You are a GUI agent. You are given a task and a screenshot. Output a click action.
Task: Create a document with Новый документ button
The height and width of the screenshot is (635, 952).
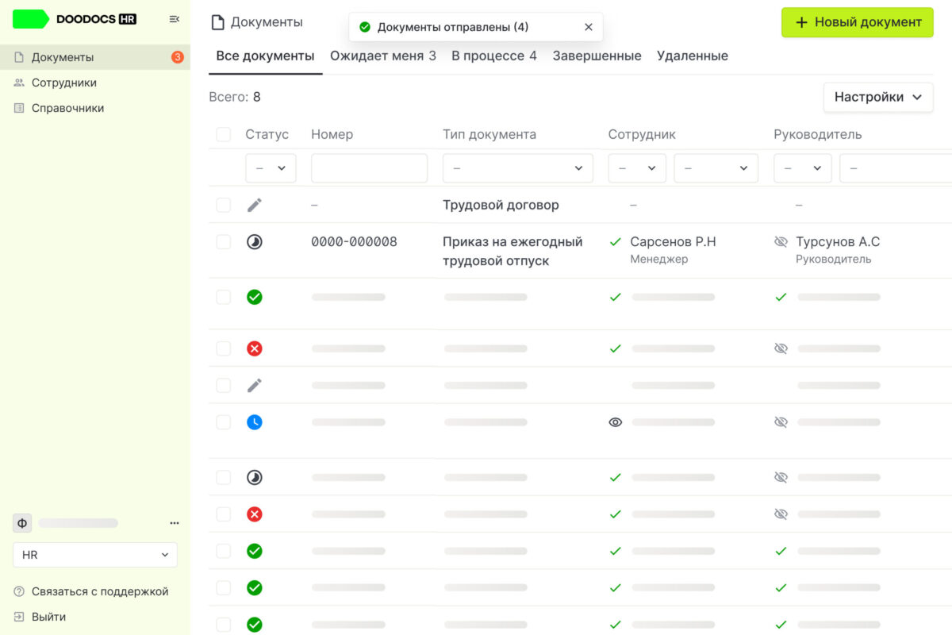(858, 22)
